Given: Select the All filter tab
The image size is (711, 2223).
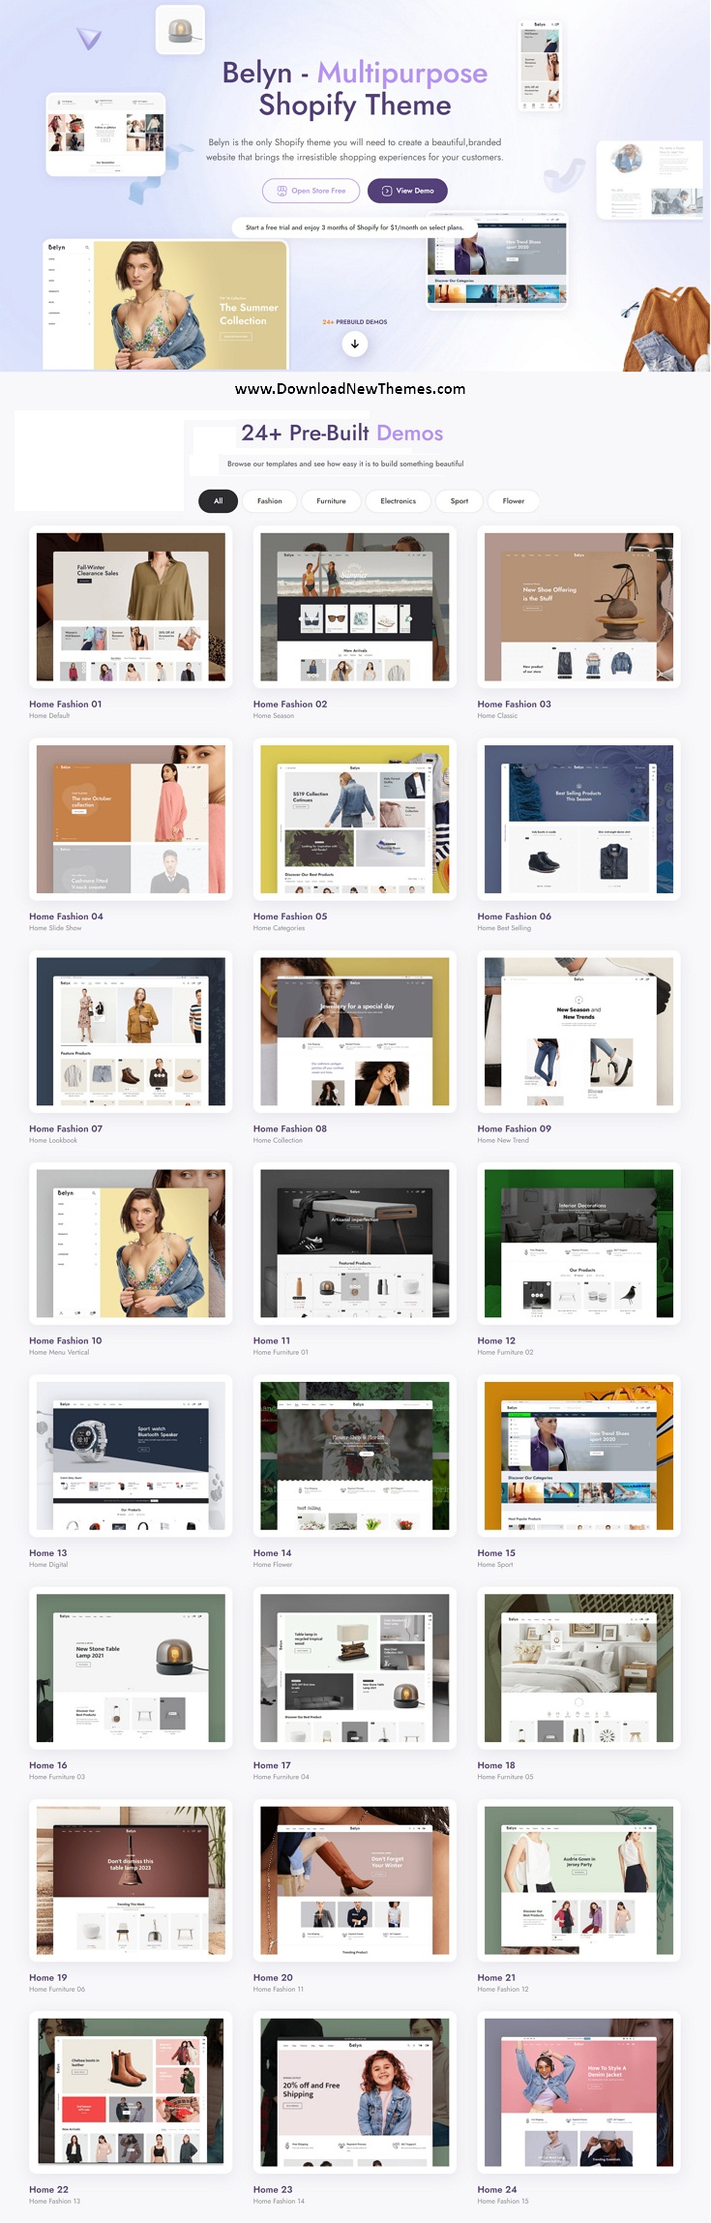Looking at the screenshot, I should coord(218,501).
